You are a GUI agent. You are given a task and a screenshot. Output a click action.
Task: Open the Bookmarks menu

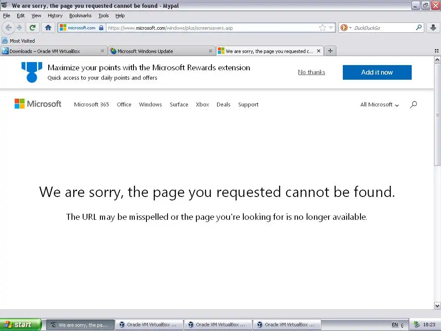[80, 16]
